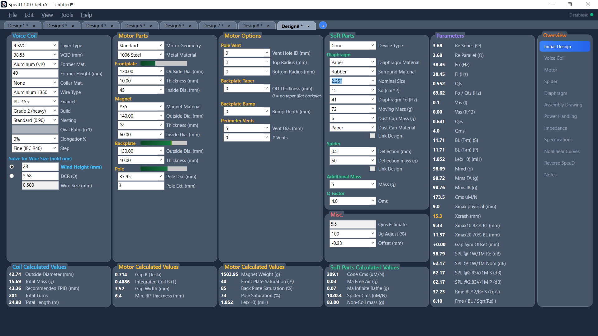Click the Pole saturation bar
598x336 pixels.
coord(164,169)
